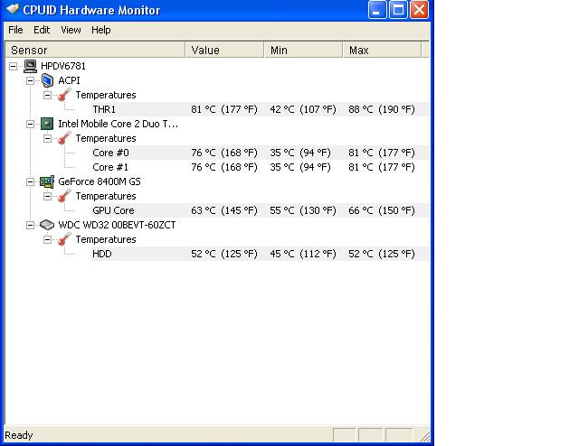
Task: Select the GeForce 8400M GS label
Action: pyautogui.click(x=100, y=181)
